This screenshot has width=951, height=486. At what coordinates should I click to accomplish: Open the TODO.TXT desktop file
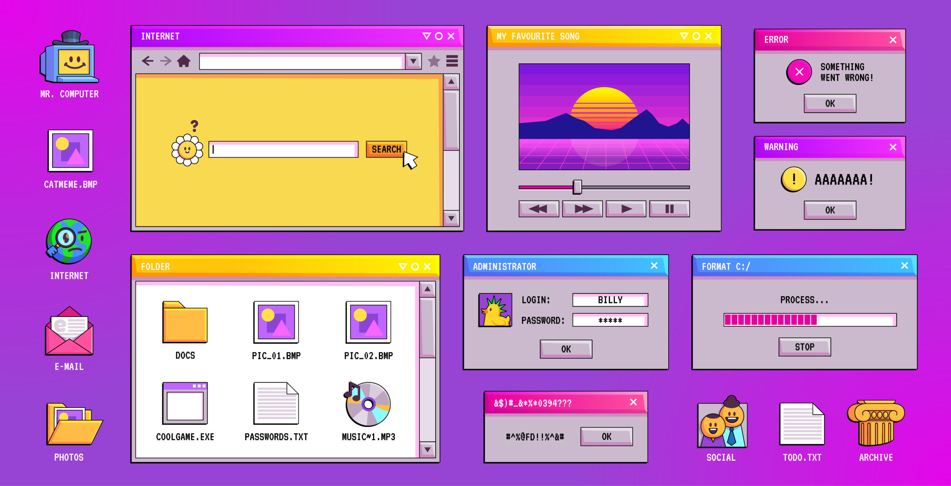[802, 424]
